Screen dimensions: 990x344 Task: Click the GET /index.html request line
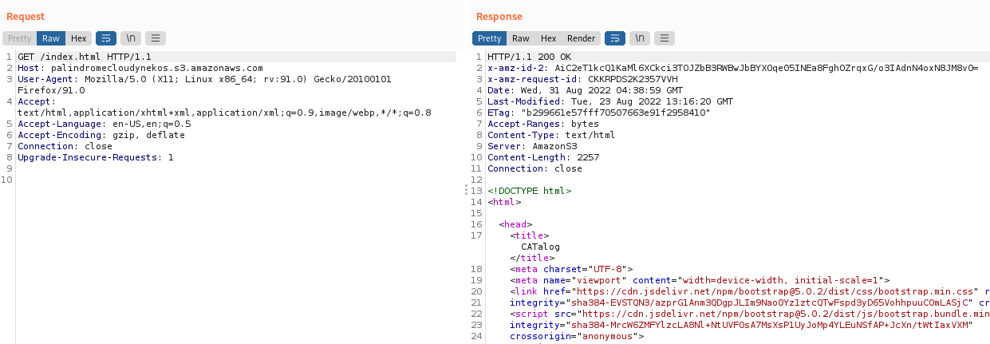[84, 57]
